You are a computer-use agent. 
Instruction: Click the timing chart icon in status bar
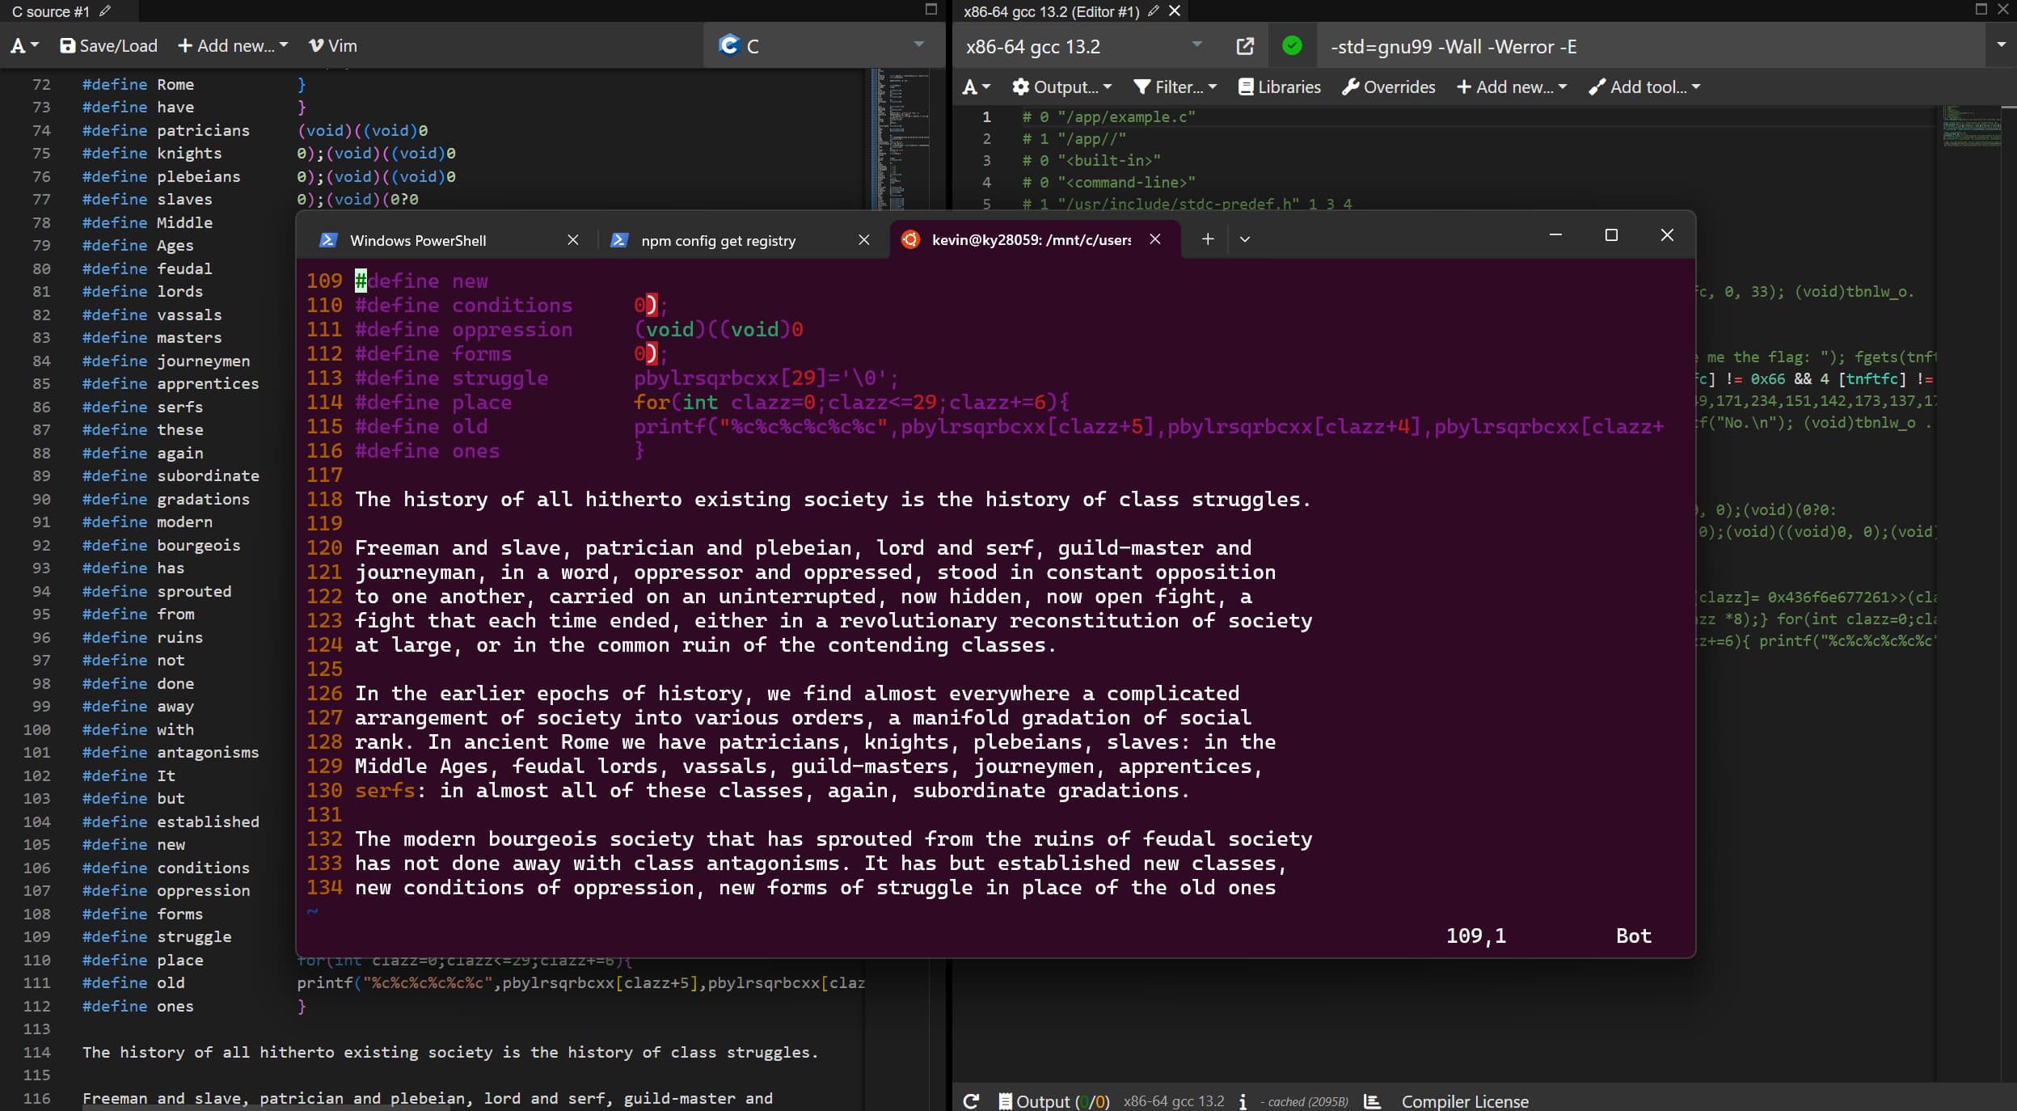click(x=1372, y=1101)
